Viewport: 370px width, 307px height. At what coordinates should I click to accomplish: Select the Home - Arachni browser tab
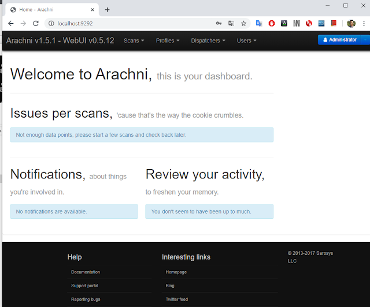click(52, 10)
